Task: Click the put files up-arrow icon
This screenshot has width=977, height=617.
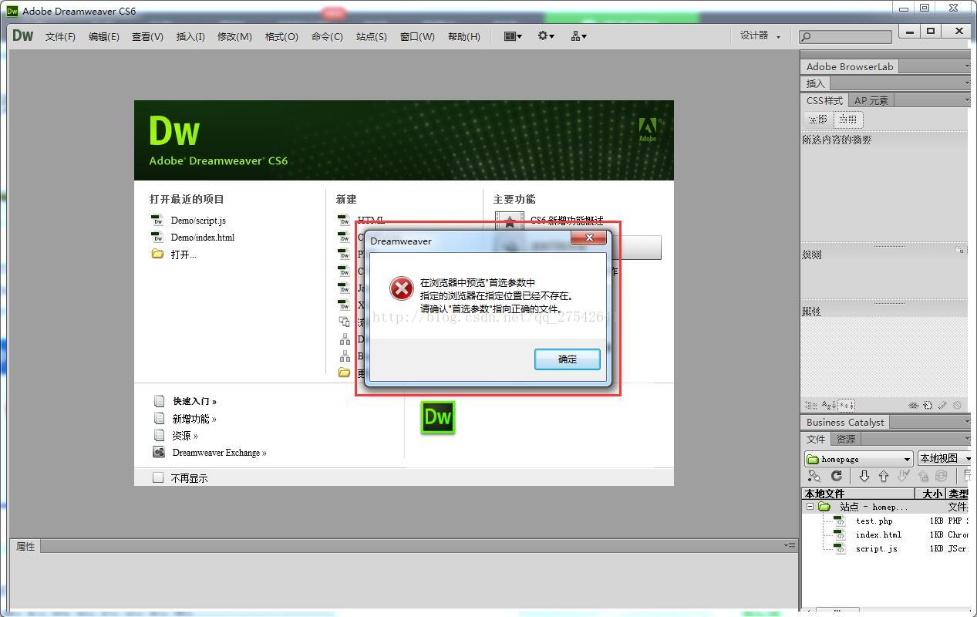Action: click(883, 477)
